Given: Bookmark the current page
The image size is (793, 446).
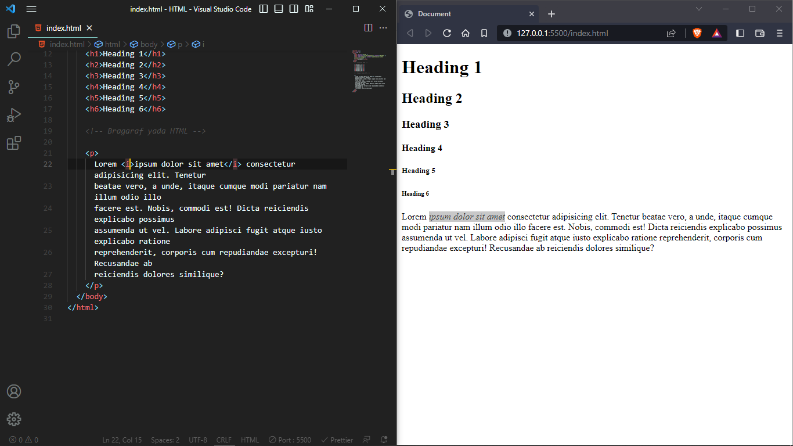Looking at the screenshot, I should point(484,33).
